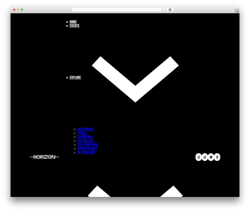The image size is (250, 212).
Task: Click the yellow minimize window button
Action: coord(18,10)
